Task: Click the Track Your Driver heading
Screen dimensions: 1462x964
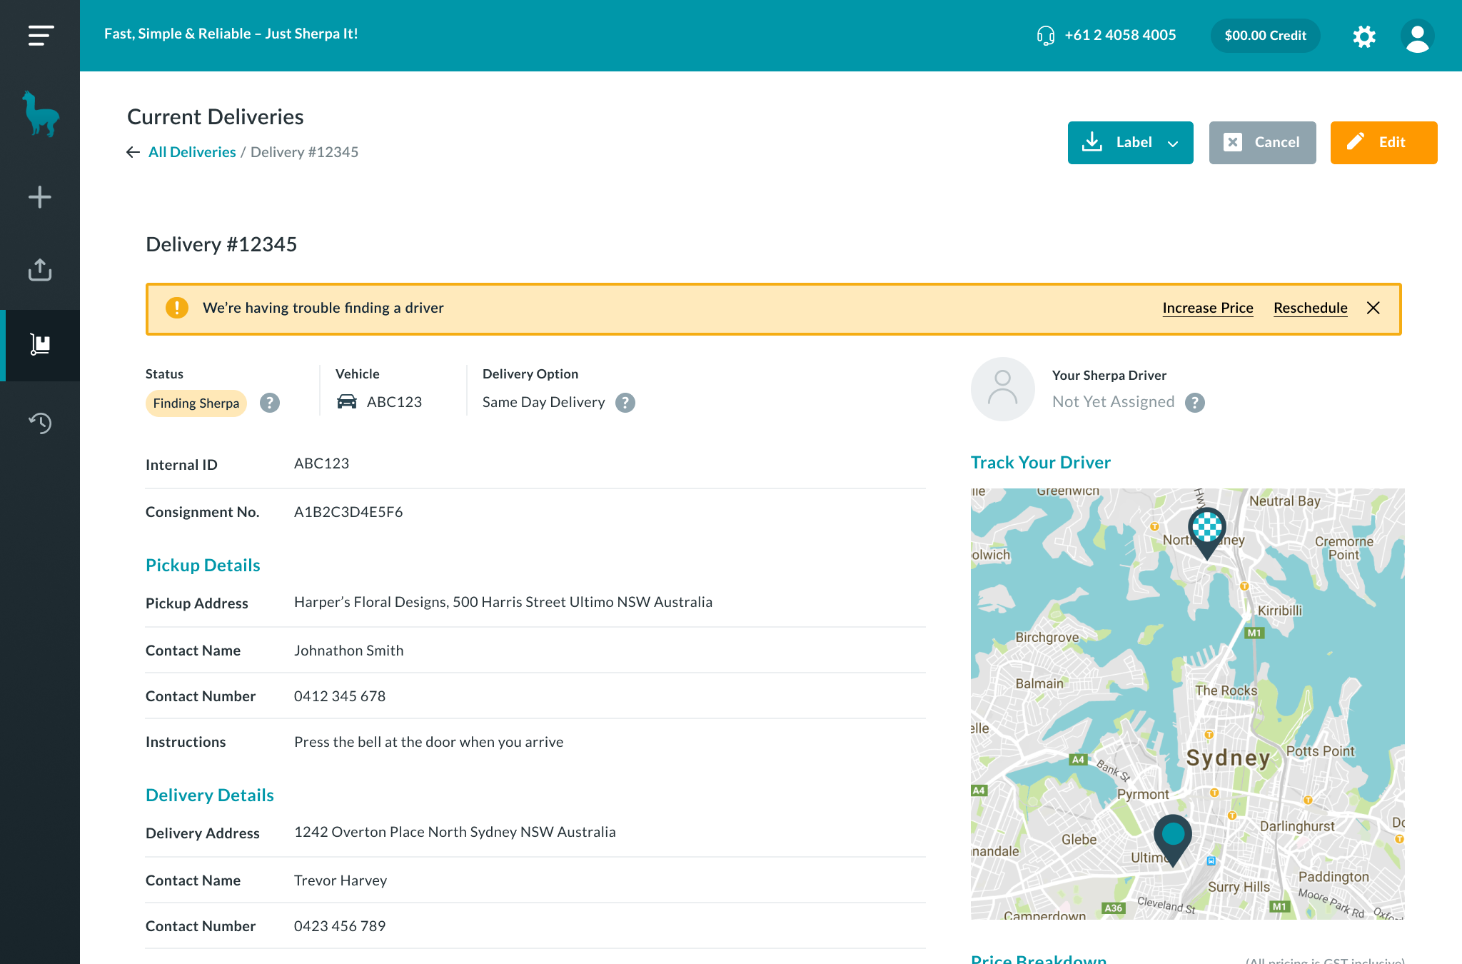Action: (1041, 463)
